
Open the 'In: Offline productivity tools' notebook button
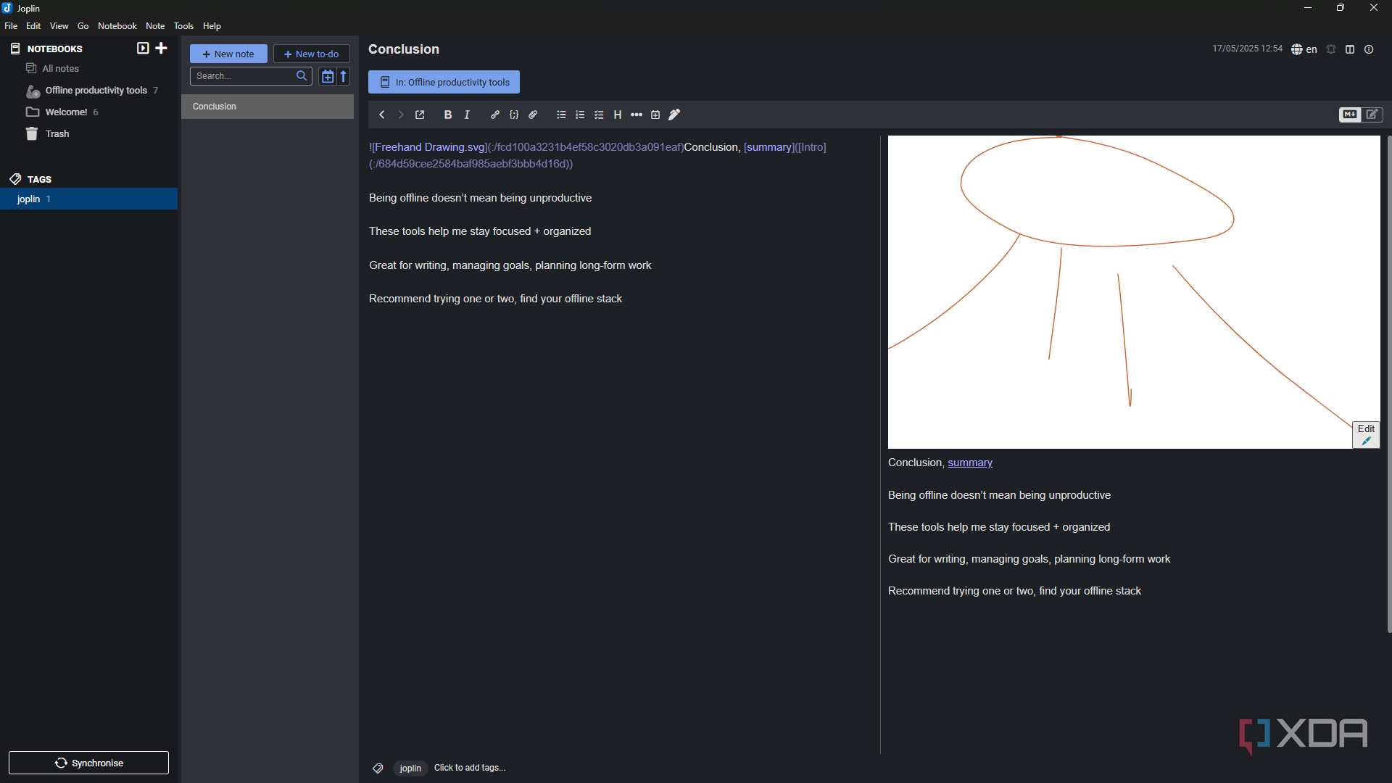click(444, 82)
